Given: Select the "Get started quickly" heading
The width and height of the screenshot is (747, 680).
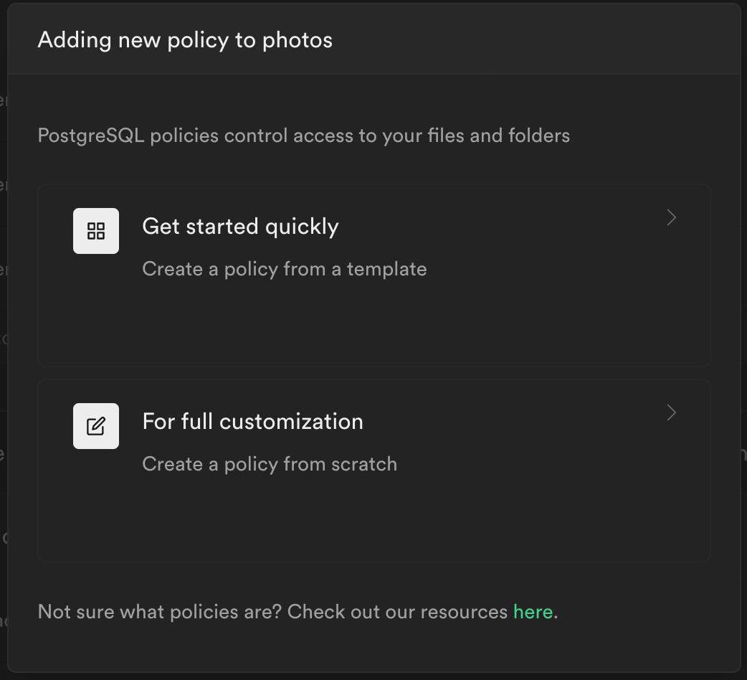Looking at the screenshot, I should click(x=240, y=227).
